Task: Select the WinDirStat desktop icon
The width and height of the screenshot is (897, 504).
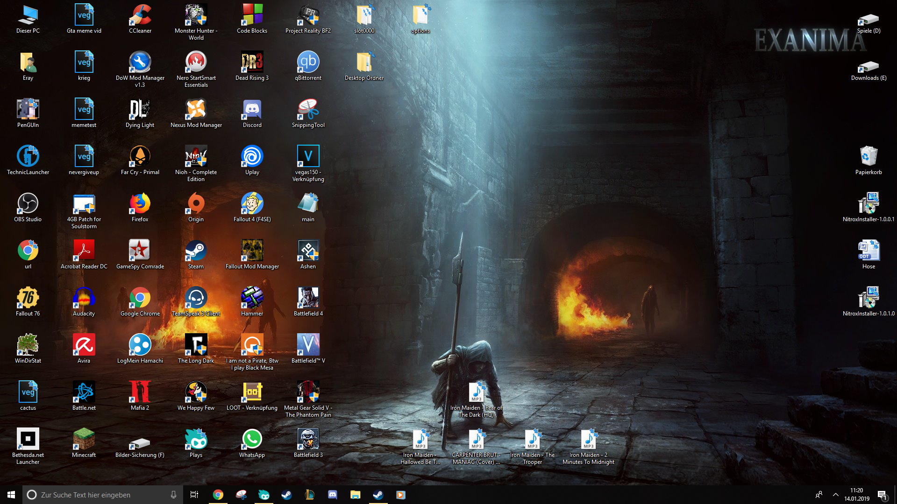Action: click(28, 349)
